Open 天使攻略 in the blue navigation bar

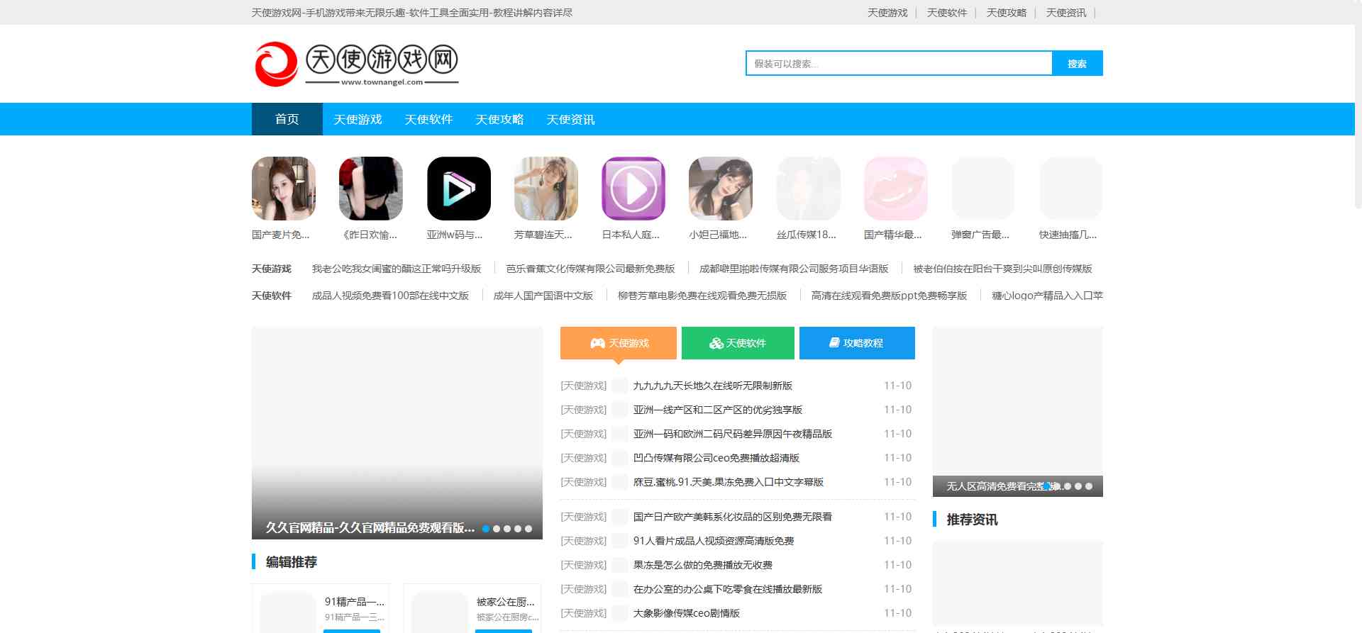click(499, 119)
